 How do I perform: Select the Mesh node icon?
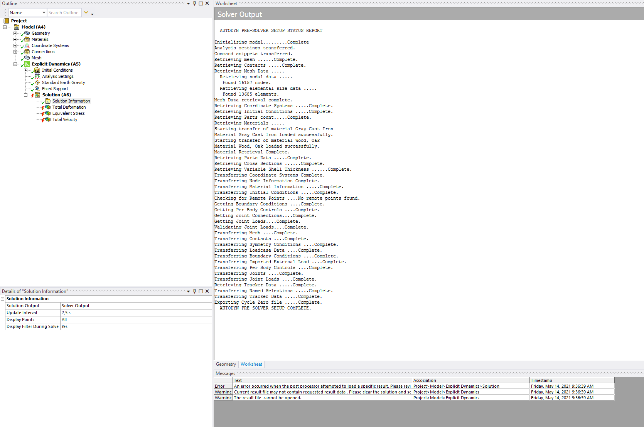point(27,58)
